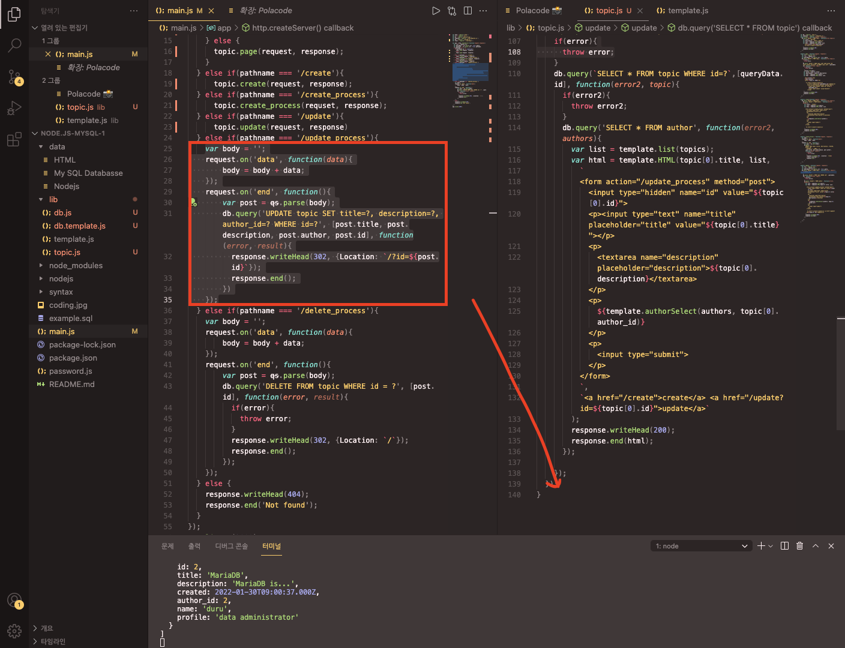Image resolution: width=845 pixels, height=648 pixels.
Task: Expand the Timeline section at bottom
Action: 88,641
